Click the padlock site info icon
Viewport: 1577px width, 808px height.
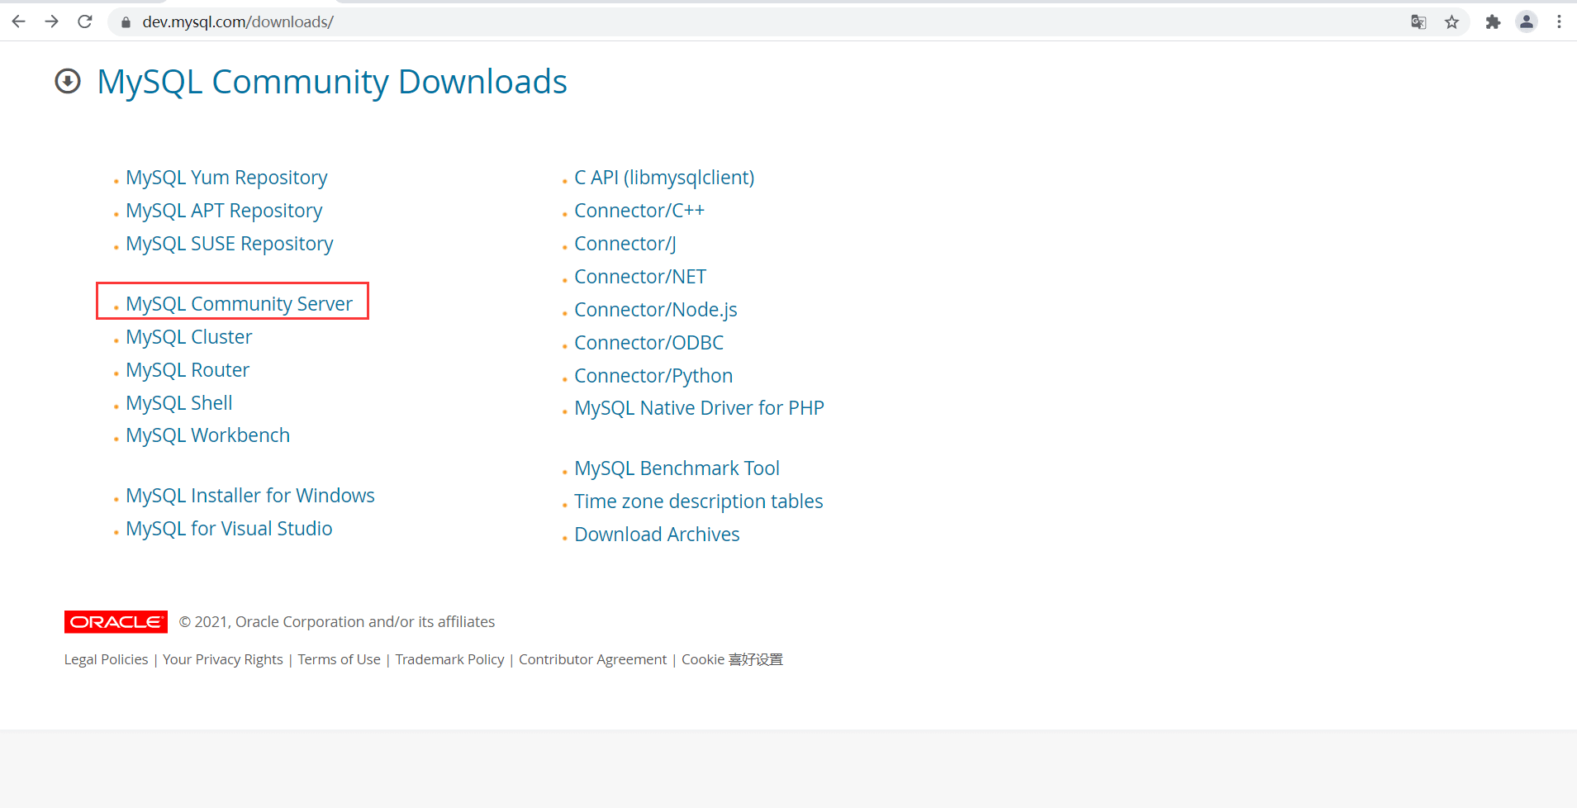(x=126, y=22)
